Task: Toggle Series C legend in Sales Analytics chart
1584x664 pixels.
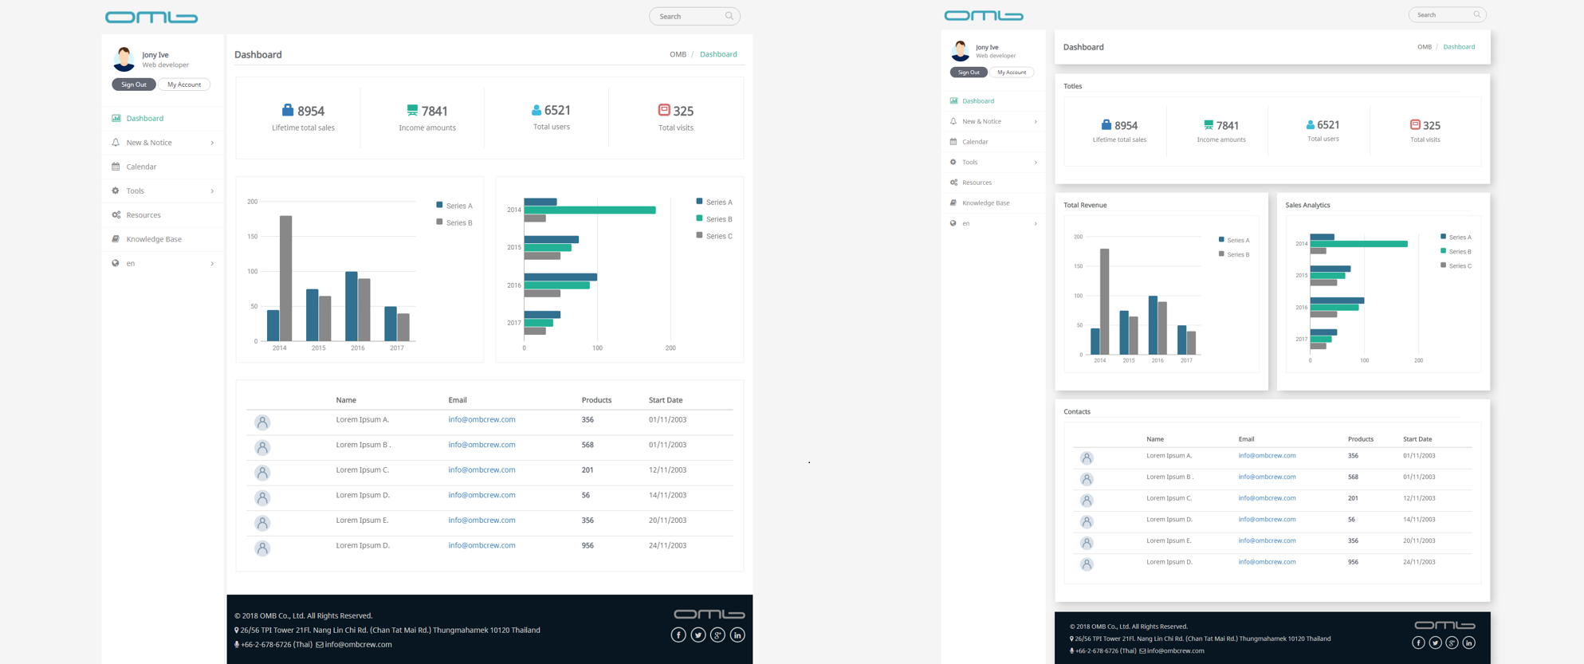Action: (x=1455, y=266)
